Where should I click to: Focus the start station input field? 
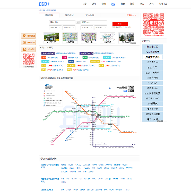[x=62, y=22]
